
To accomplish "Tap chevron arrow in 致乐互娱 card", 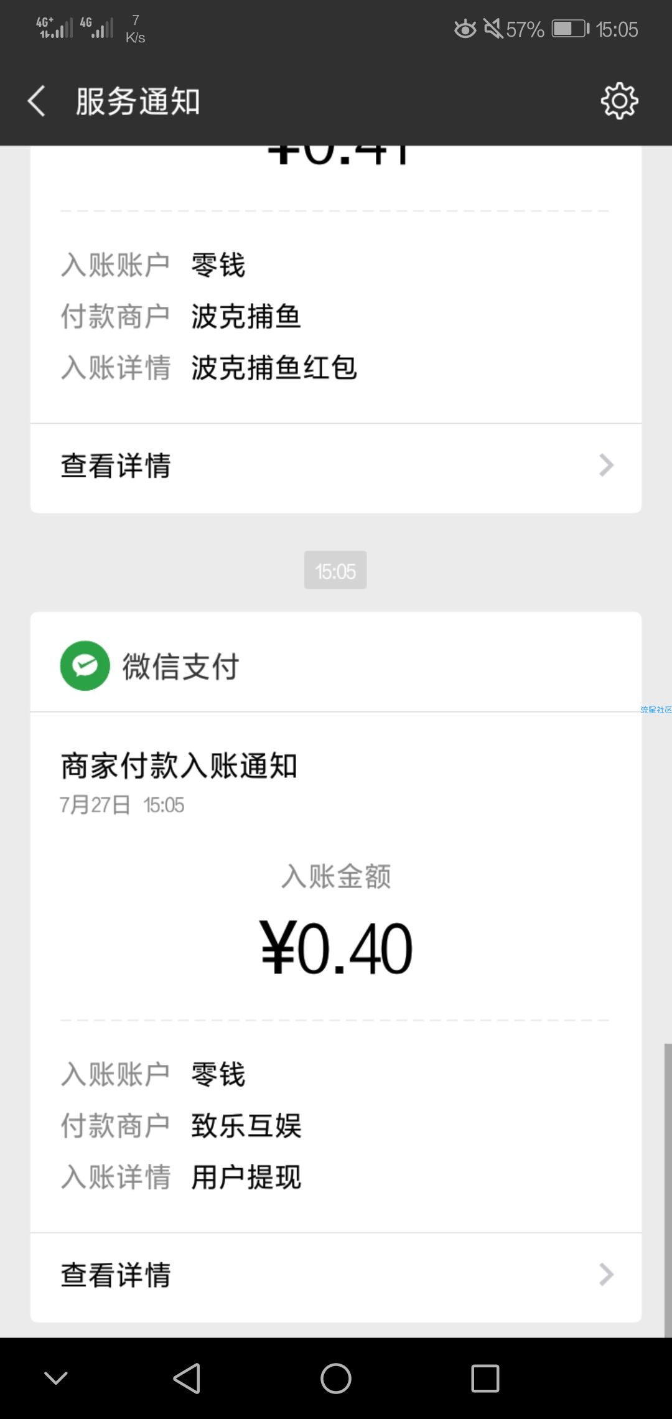I will [607, 1275].
